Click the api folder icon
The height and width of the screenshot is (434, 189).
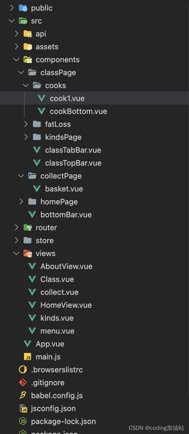tap(28, 34)
